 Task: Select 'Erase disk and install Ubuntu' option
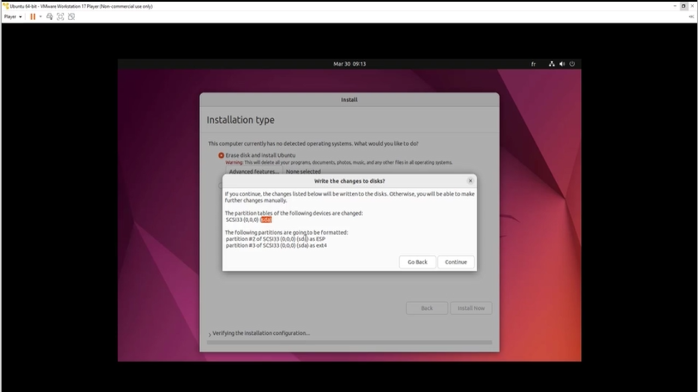221,155
